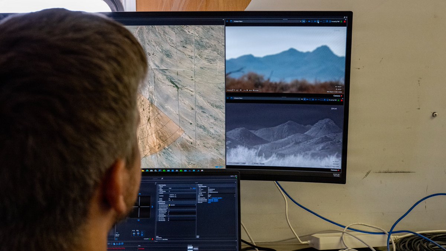Image resolution: width=446 pixels, height=251 pixels.
Task: Open the Custom View dropdown in top camera pane
Action: [x=267, y=21]
